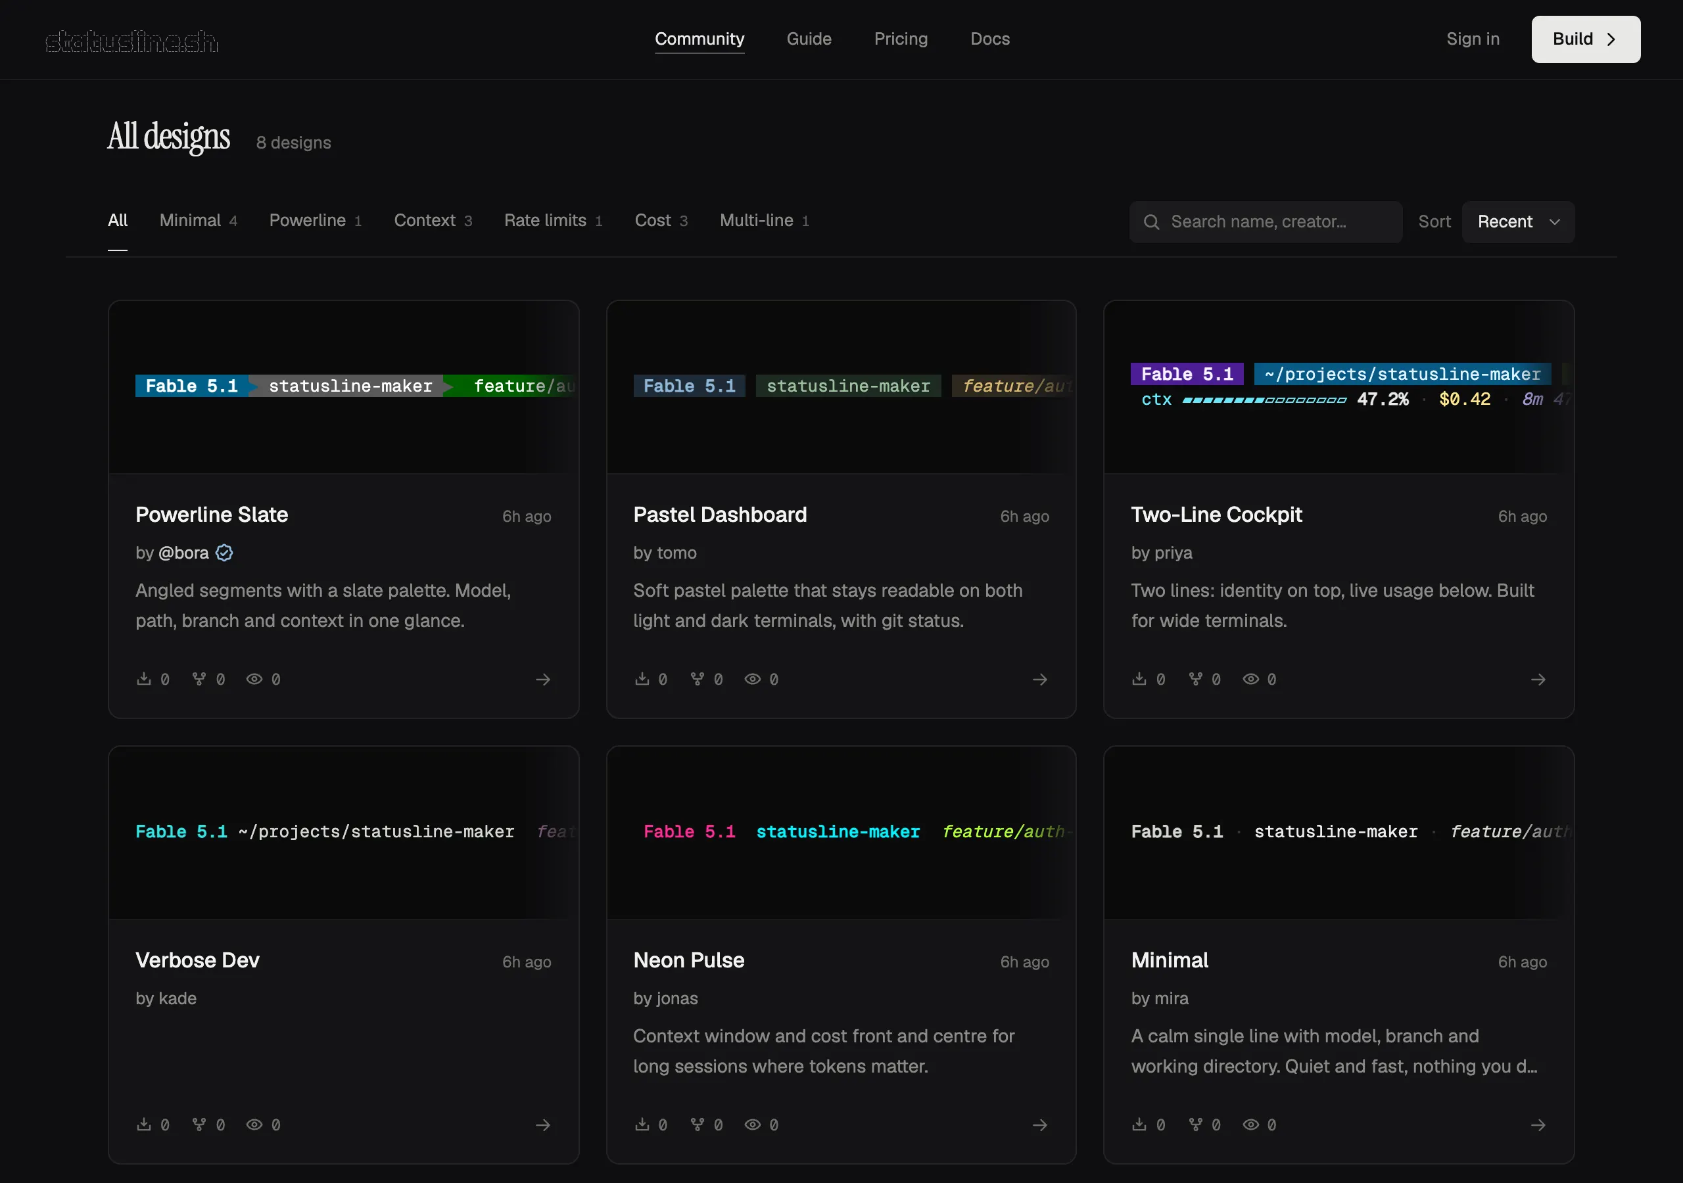This screenshot has width=1683, height=1183.
Task: Click the views eye icon on Powerline Slate
Action: coord(254,679)
